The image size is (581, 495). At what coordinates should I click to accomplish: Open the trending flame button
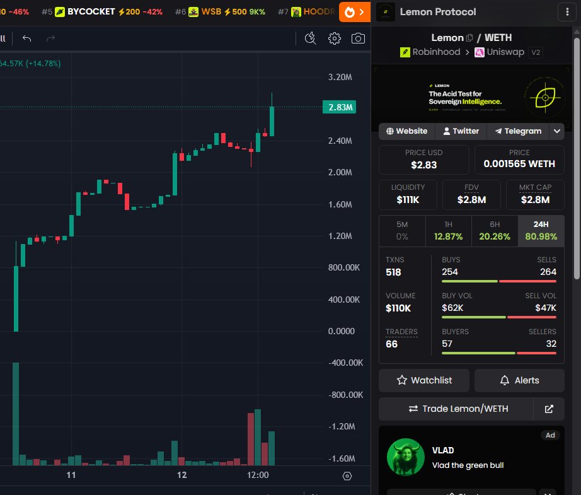[355, 12]
